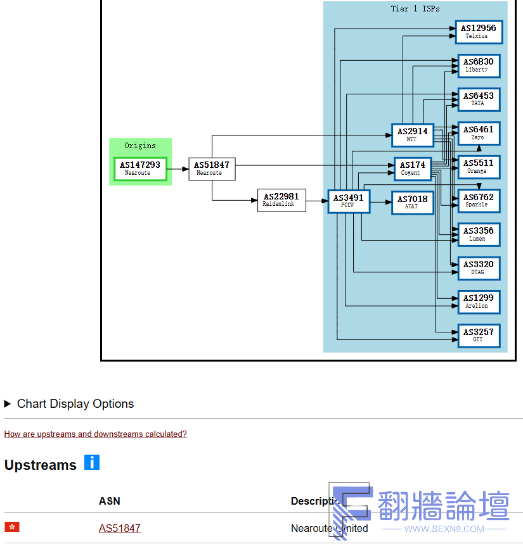
Task: Click the AS147293 Nearoute origin node
Action: (140, 168)
